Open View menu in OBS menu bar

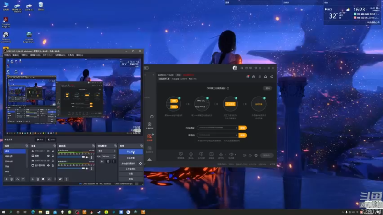coord(24,55)
